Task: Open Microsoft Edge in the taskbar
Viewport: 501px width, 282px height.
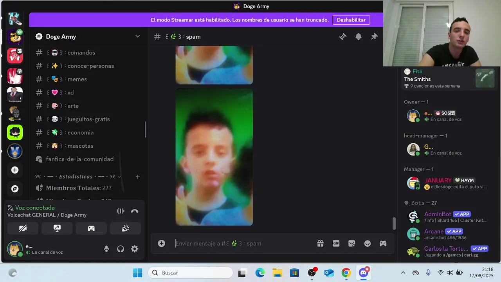Action: tap(260, 273)
